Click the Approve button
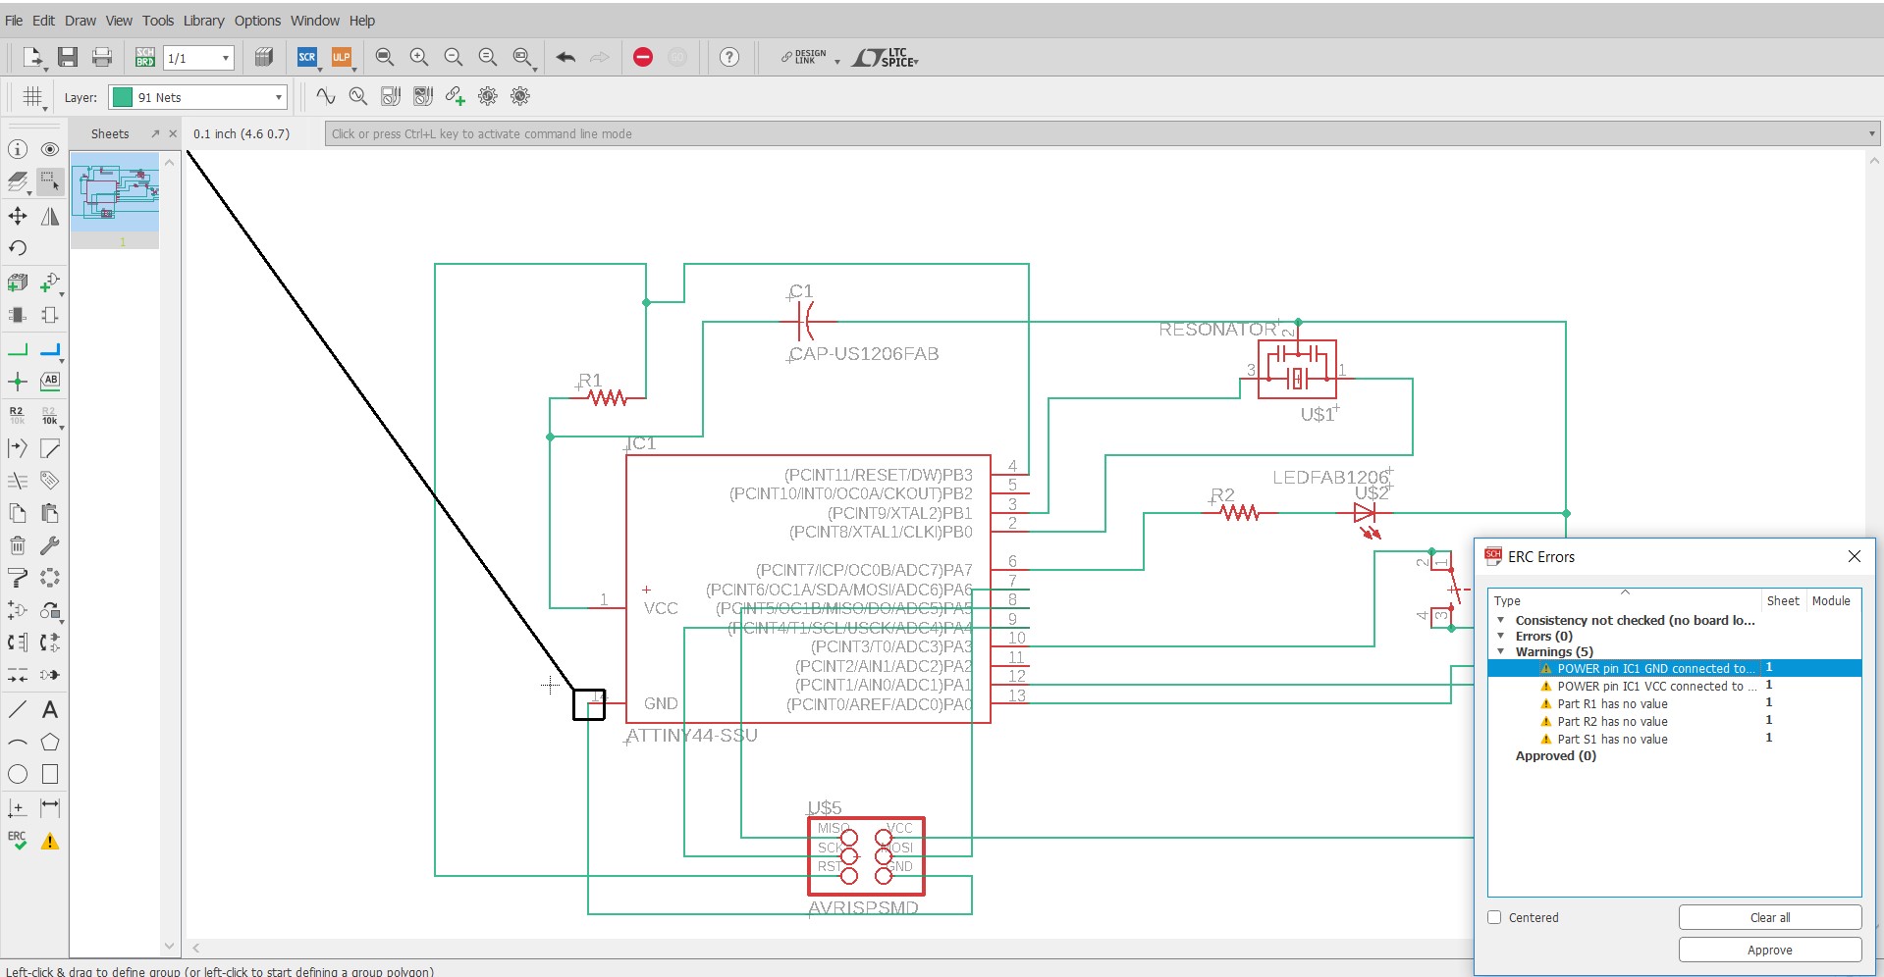The width and height of the screenshot is (1884, 977). click(1769, 950)
